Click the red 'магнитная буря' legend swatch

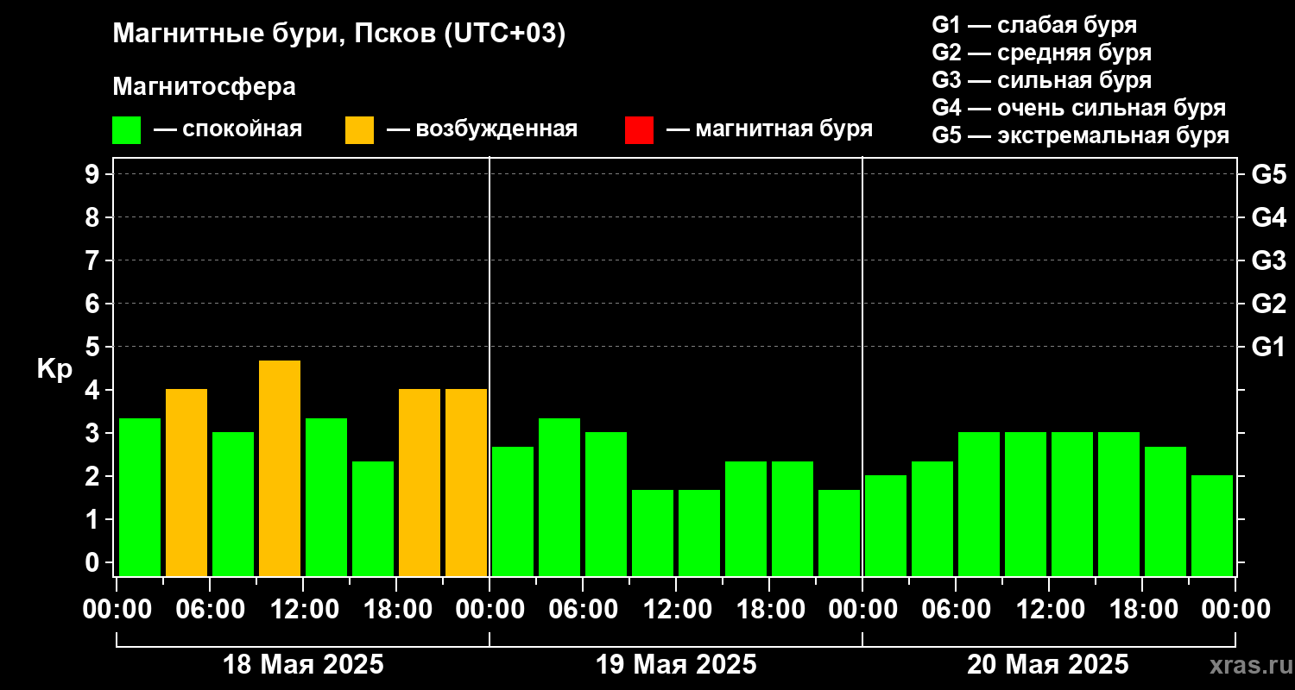tap(639, 130)
